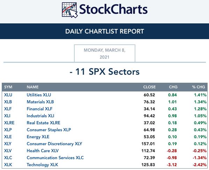
Task: Click the XLP ticker symbol
Action: tap(8, 130)
